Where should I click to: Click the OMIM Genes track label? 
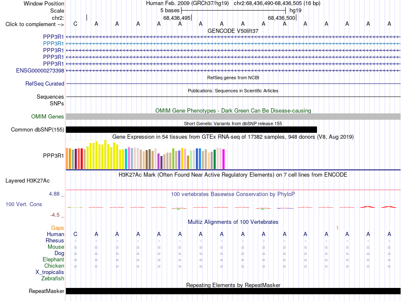[47, 116]
